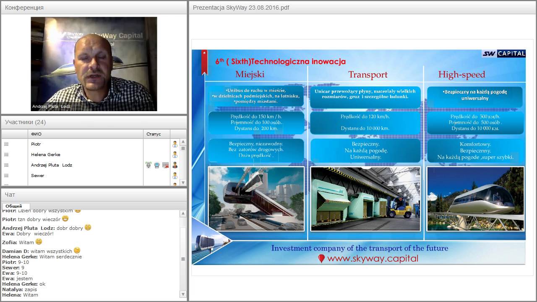Click the user avatar icon in Piotr's row
537x302 pixels.
[x=175, y=144]
